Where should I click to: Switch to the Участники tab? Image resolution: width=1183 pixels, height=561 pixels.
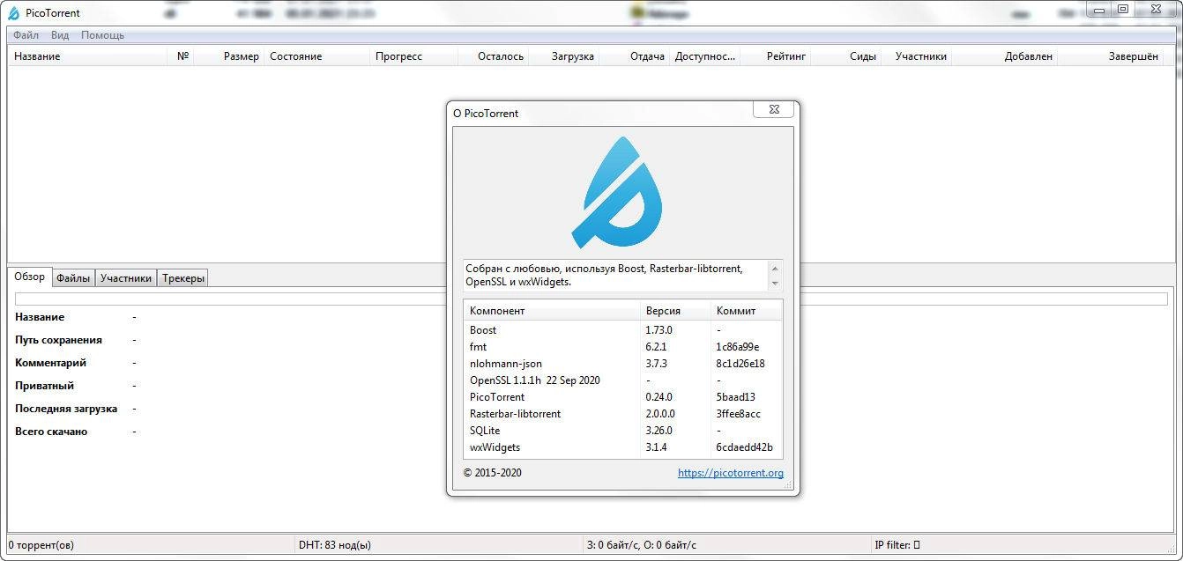(126, 278)
